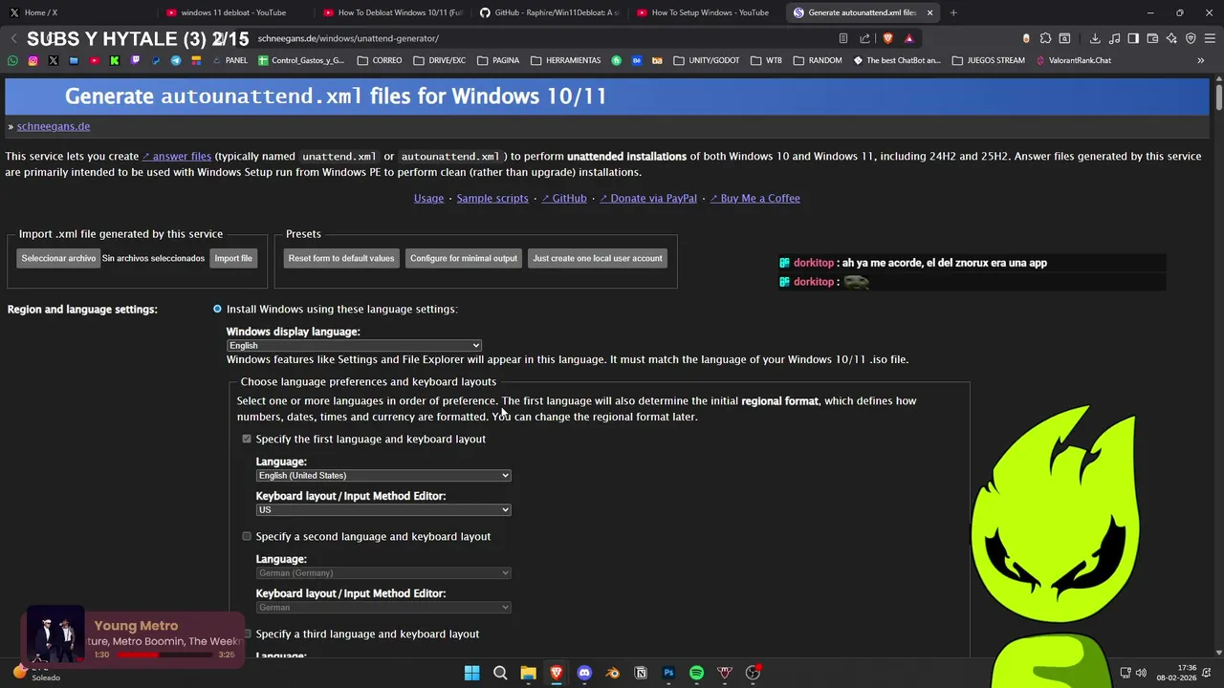Click the Brave Shields lion icon
Viewport: 1224px width, 688px height.
[x=887, y=38]
